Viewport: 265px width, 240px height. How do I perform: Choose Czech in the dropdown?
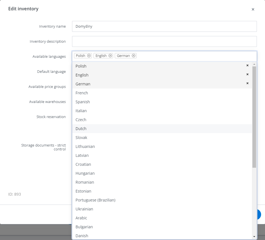[162, 120]
